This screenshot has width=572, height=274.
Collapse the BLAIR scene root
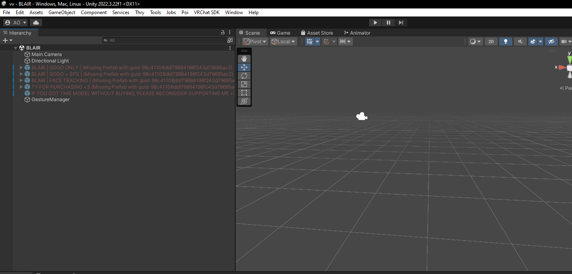(x=16, y=48)
